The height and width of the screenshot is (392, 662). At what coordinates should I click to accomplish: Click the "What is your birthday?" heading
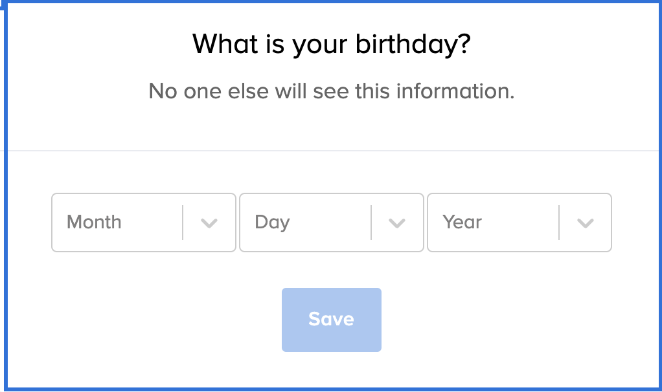pyautogui.click(x=331, y=44)
